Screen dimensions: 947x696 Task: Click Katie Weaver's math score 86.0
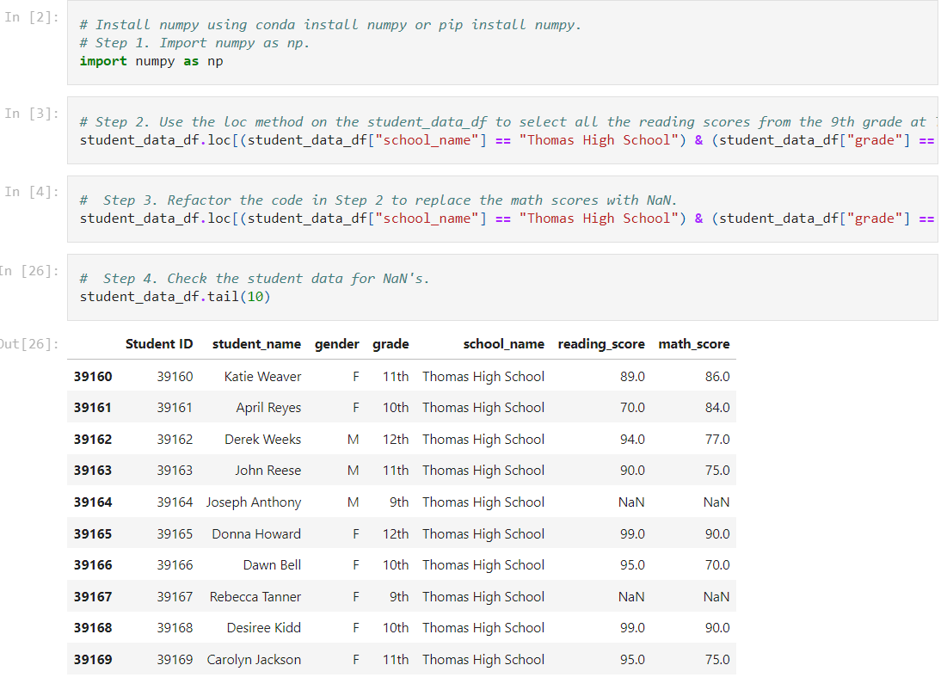tap(717, 377)
